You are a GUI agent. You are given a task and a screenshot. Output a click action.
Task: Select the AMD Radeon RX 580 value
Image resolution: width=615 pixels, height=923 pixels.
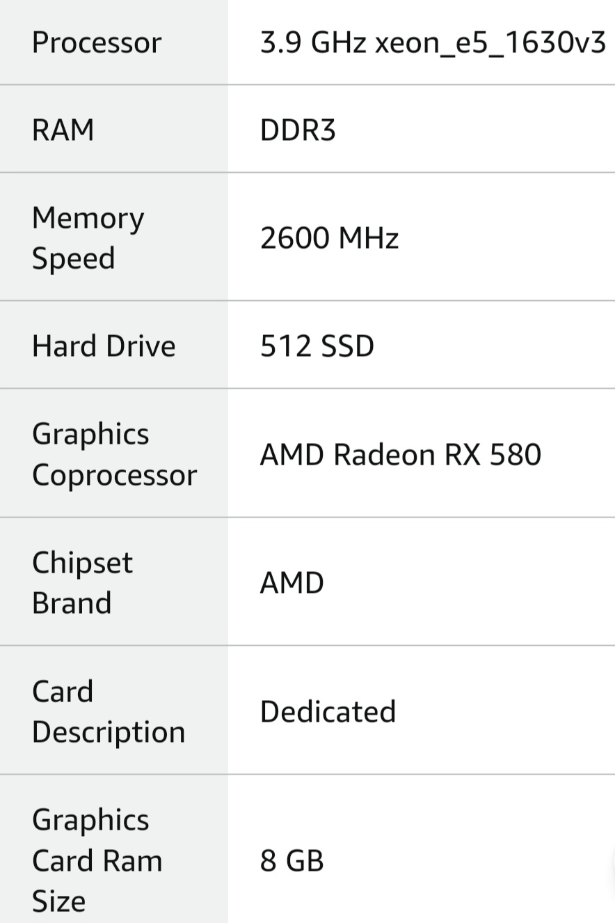click(x=400, y=455)
